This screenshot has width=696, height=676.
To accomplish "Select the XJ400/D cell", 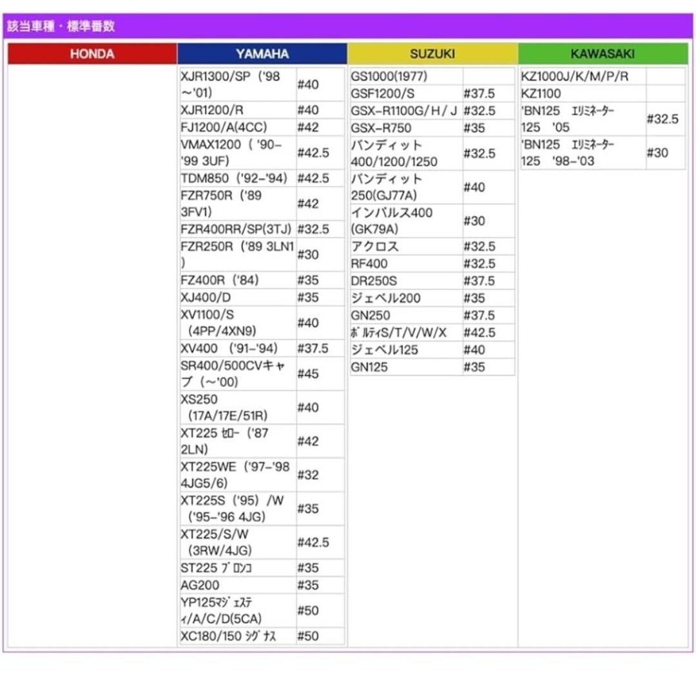I will coord(237,297).
